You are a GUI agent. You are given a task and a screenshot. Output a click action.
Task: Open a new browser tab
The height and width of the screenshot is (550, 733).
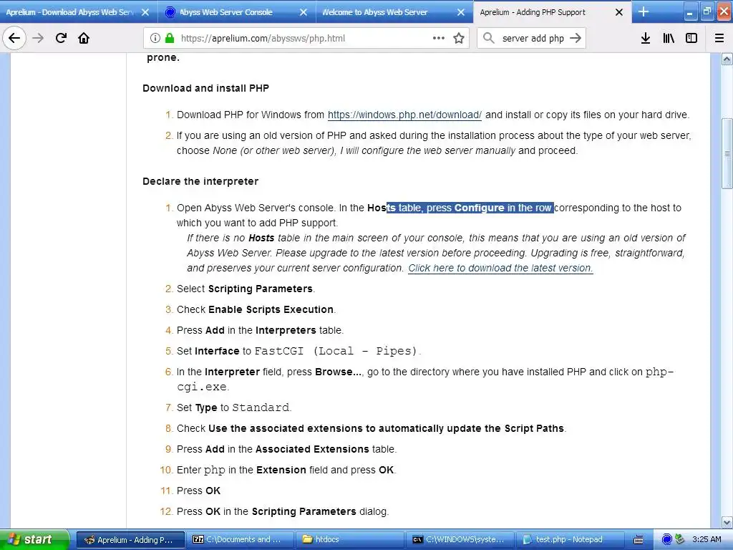pos(644,11)
